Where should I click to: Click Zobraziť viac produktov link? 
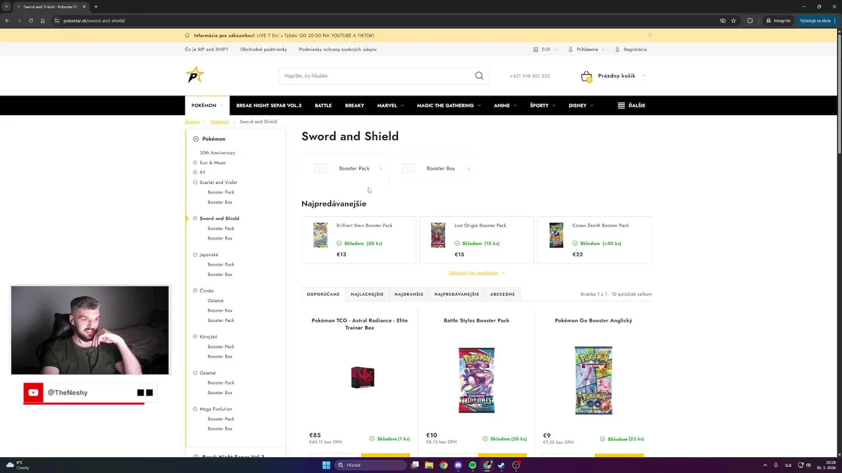click(x=476, y=273)
